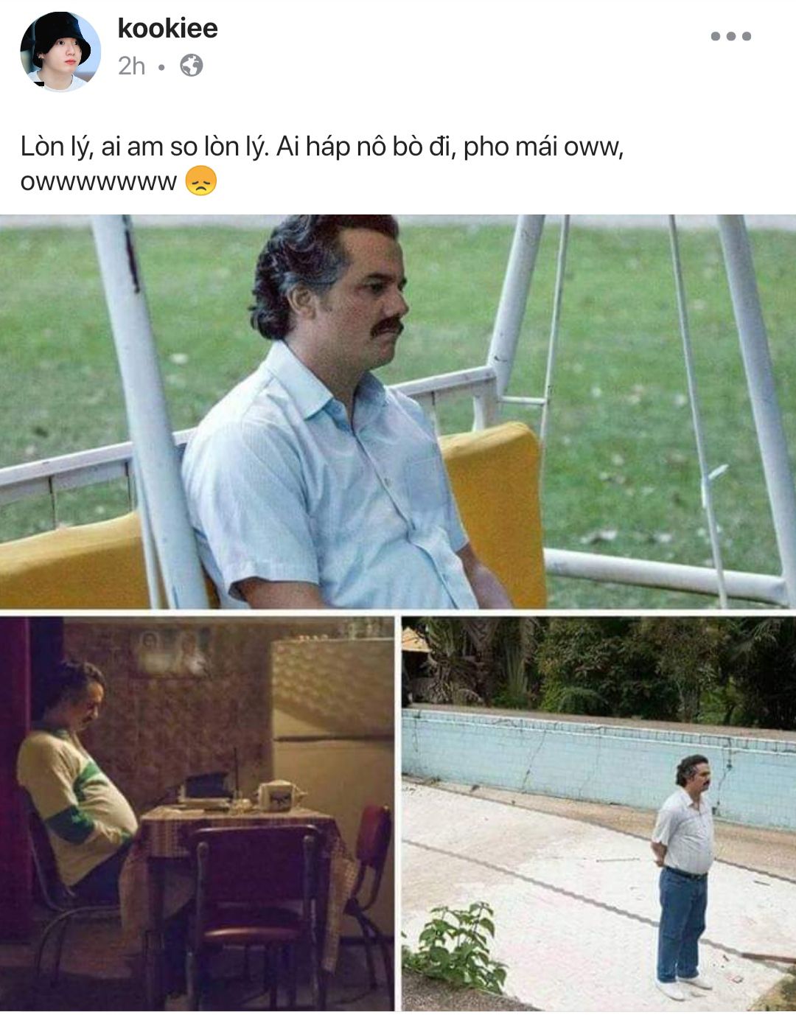The width and height of the screenshot is (796, 1015).
Task: Click the globe public privacy icon
Action: click(192, 66)
